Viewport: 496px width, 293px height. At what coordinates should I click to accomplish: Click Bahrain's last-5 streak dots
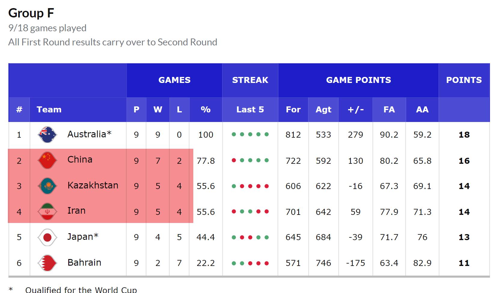coord(250,263)
